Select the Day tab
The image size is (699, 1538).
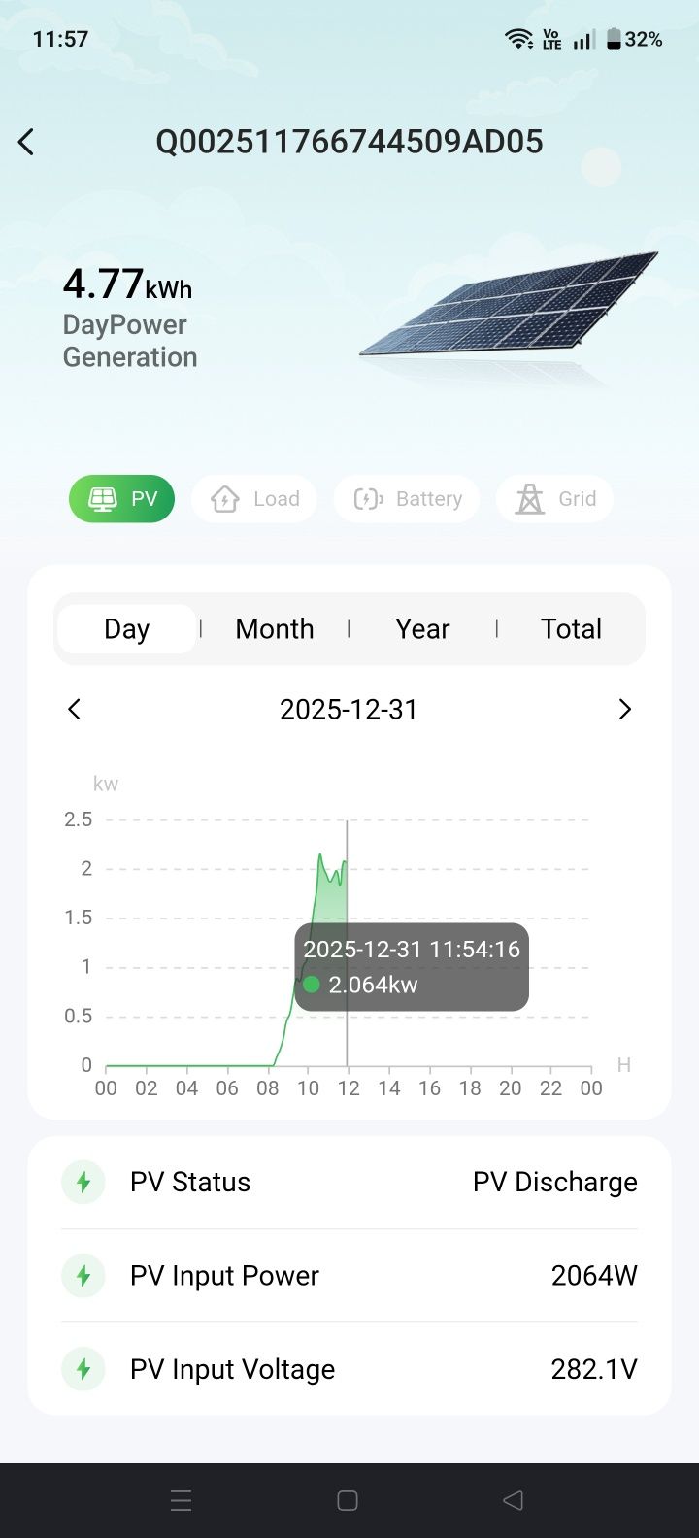(126, 629)
